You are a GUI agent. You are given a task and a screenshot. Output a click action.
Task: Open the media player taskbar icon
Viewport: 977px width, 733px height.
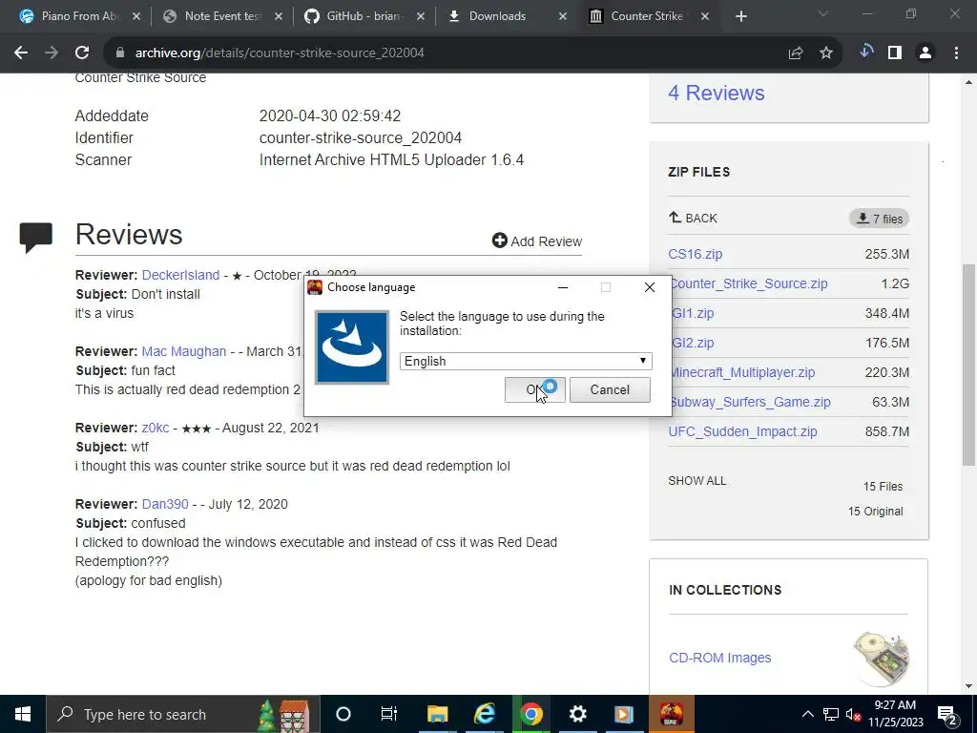click(x=624, y=714)
